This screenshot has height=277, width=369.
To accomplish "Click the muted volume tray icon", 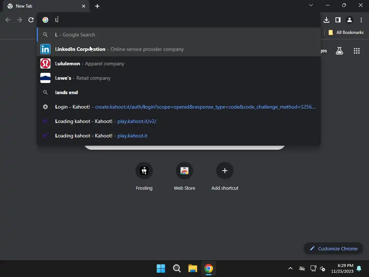I will [323, 268].
